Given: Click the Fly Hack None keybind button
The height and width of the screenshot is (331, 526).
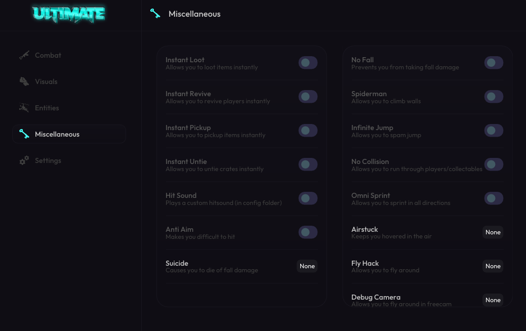Looking at the screenshot, I should pos(493,266).
